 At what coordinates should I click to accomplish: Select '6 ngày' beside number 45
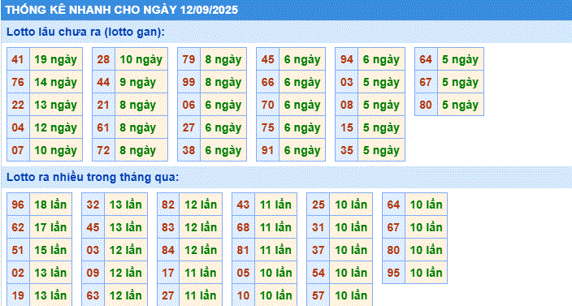tap(302, 59)
